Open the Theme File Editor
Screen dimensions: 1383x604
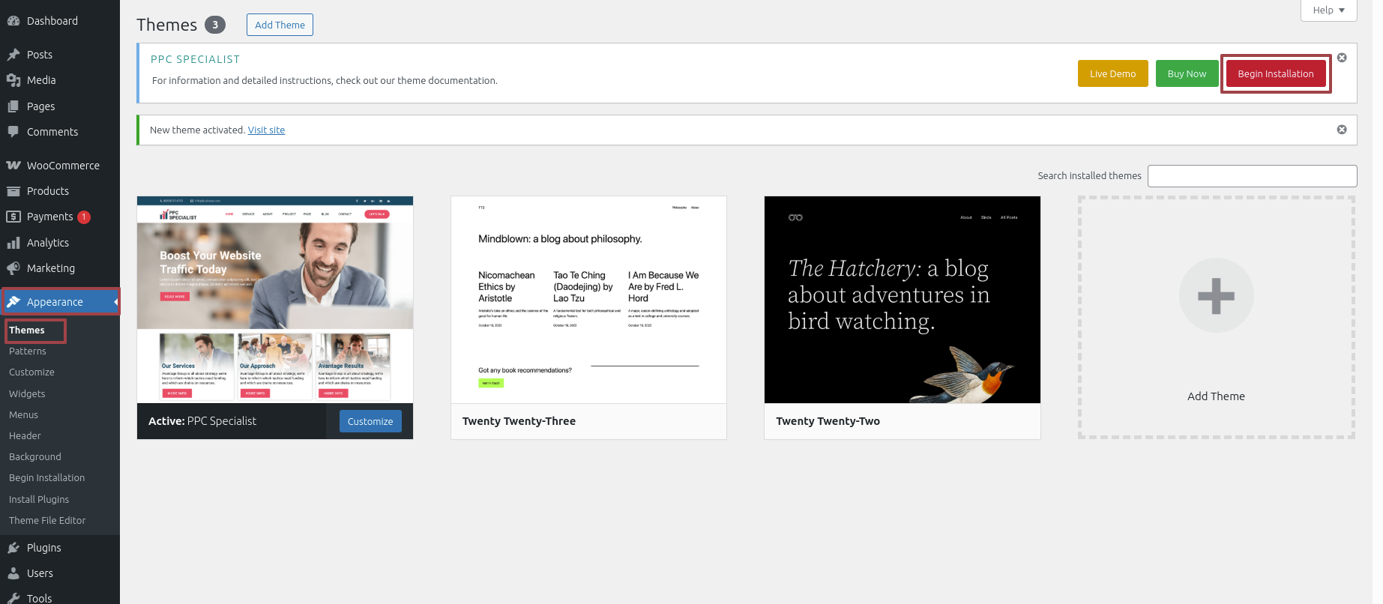[47, 521]
